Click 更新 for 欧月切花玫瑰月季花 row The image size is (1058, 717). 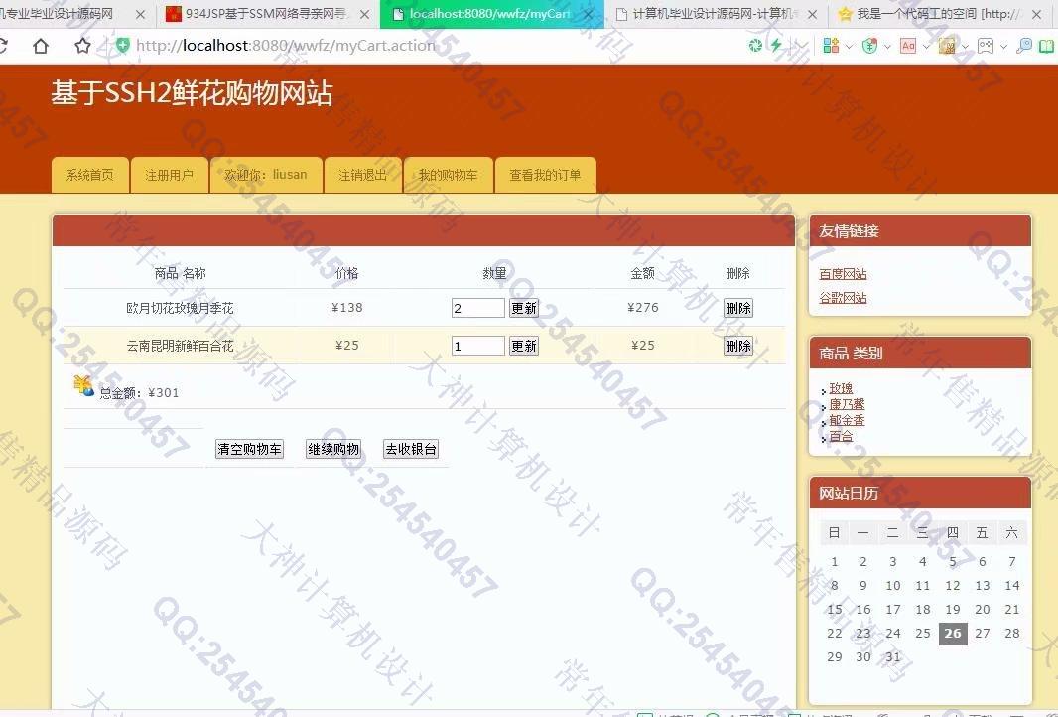tap(524, 308)
